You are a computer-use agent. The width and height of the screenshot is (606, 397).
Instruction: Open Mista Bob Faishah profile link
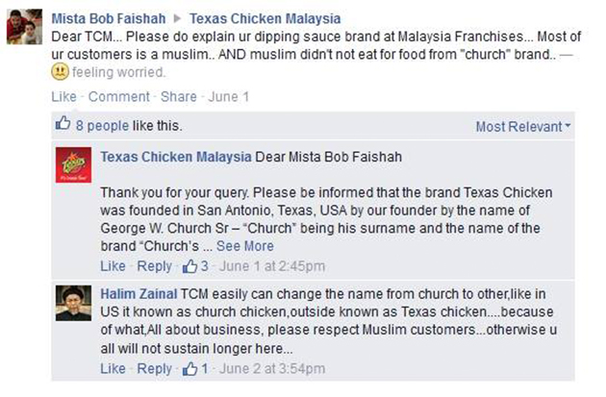(108, 18)
